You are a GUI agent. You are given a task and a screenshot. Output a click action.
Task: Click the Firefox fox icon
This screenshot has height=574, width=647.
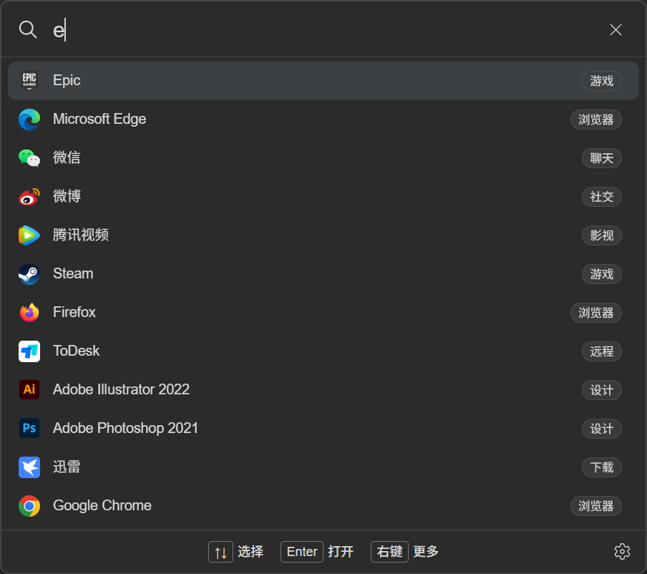[29, 313]
